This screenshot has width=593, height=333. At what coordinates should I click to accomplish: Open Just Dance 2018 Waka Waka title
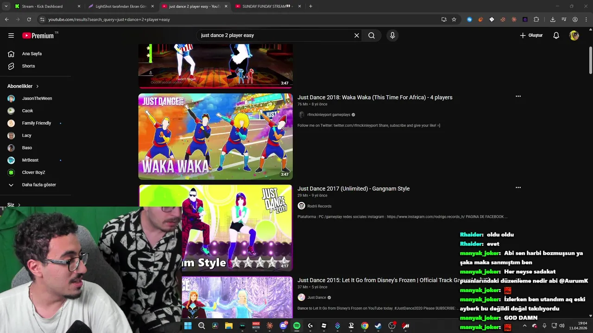(x=375, y=97)
